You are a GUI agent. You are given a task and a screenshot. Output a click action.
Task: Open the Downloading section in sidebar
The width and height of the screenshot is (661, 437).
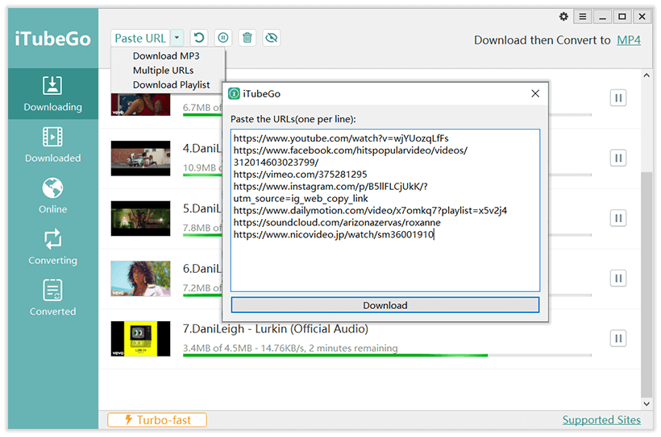tap(52, 93)
